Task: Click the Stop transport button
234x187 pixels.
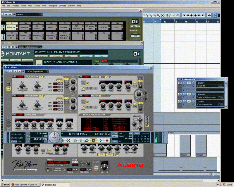Action: [93, 141]
